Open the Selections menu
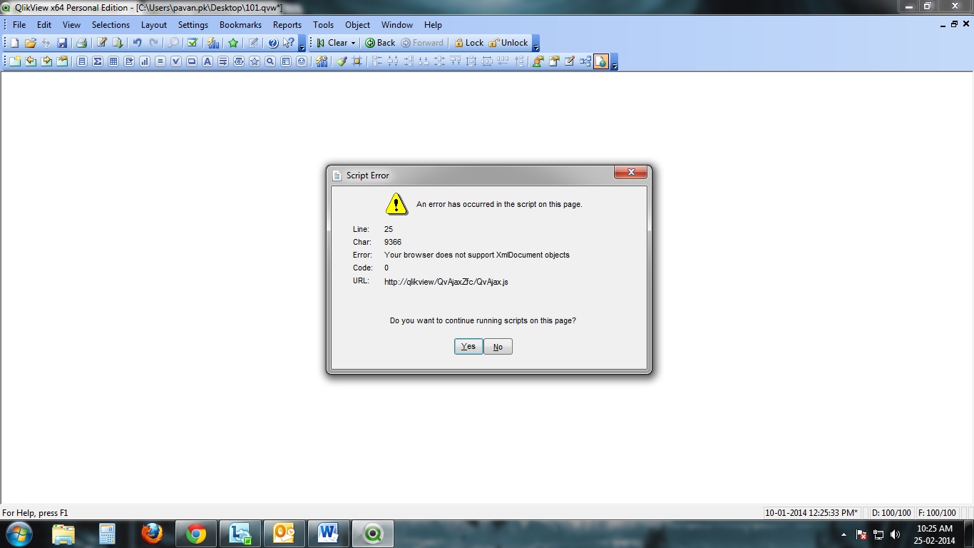The width and height of the screenshot is (974, 548). (x=111, y=24)
